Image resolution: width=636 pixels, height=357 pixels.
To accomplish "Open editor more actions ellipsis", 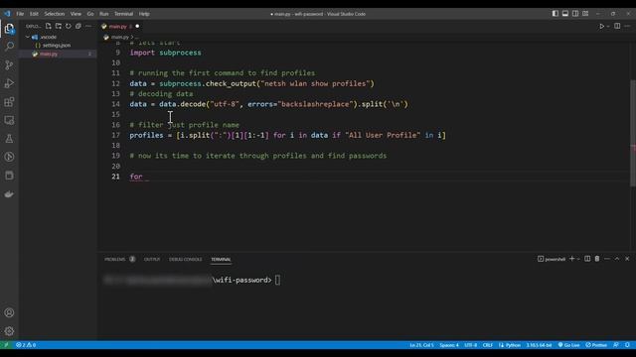I will coord(627,26).
